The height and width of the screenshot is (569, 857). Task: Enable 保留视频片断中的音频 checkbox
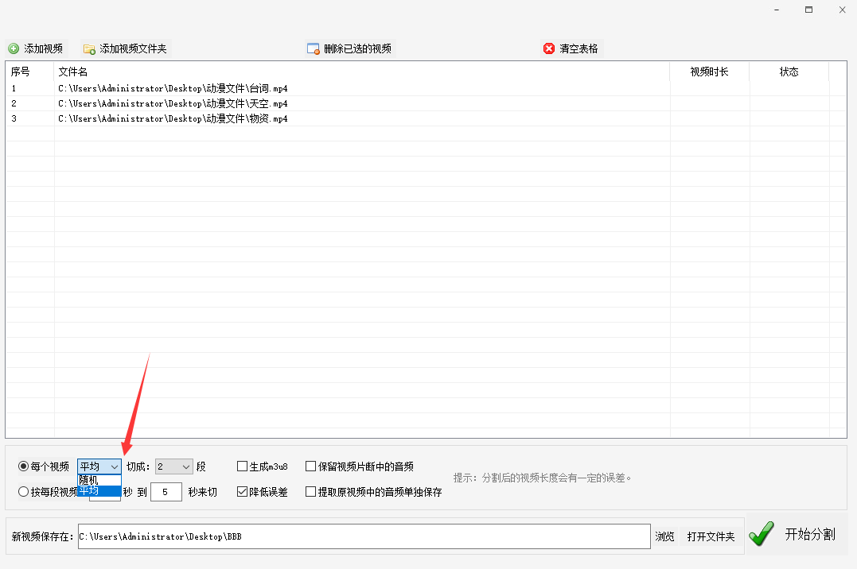pyautogui.click(x=311, y=466)
